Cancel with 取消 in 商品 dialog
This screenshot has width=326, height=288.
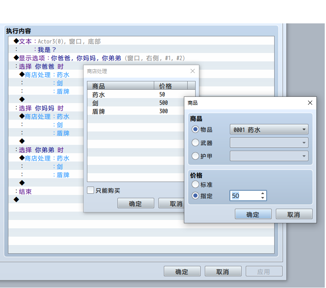294,214
